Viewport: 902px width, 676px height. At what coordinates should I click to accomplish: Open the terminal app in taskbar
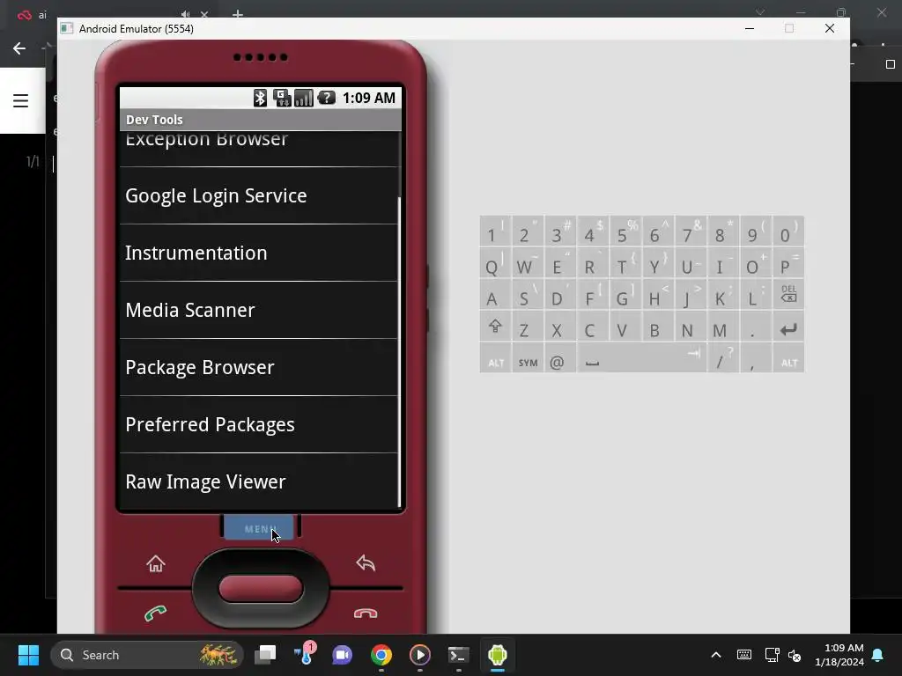coord(458,655)
